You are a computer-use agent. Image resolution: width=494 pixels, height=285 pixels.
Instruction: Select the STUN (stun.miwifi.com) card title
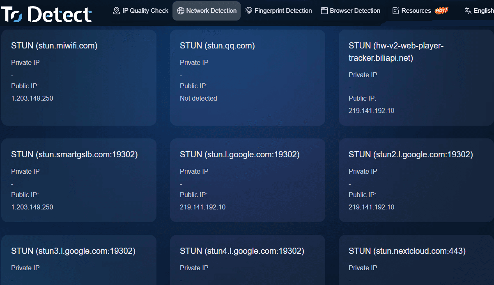pyautogui.click(x=54, y=46)
